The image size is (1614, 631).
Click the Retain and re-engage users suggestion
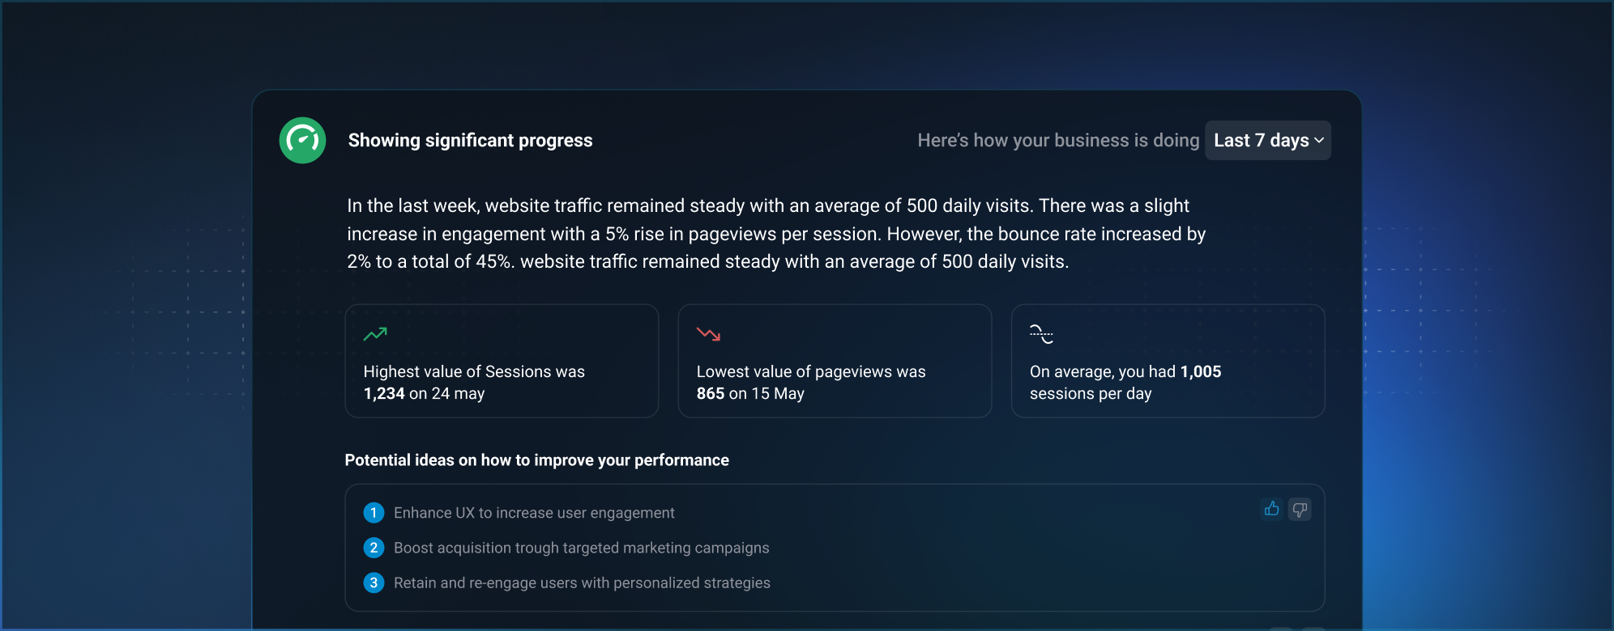tap(582, 582)
